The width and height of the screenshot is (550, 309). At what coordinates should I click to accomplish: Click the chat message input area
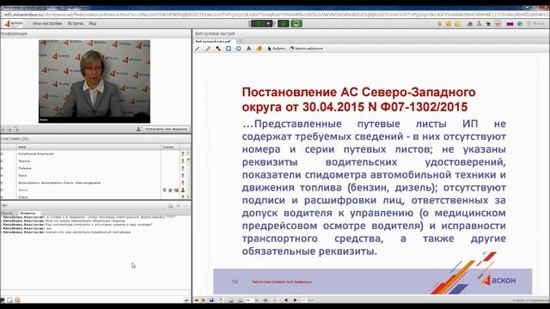[x=95, y=294]
